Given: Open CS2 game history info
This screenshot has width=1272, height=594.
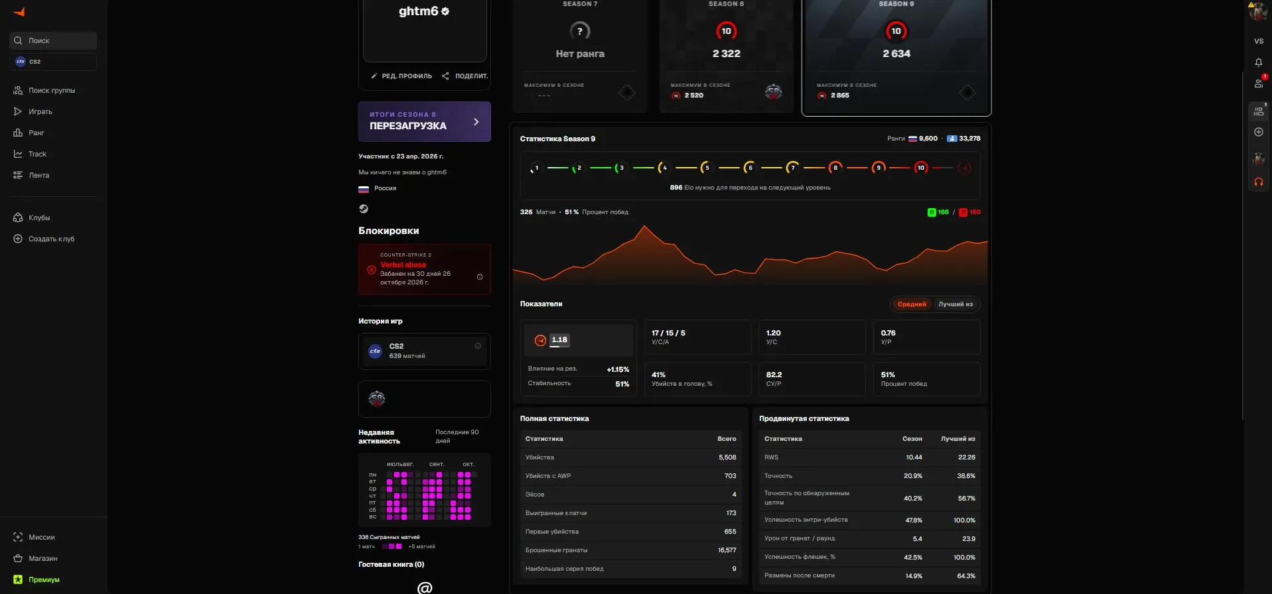Looking at the screenshot, I should [478, 346].
